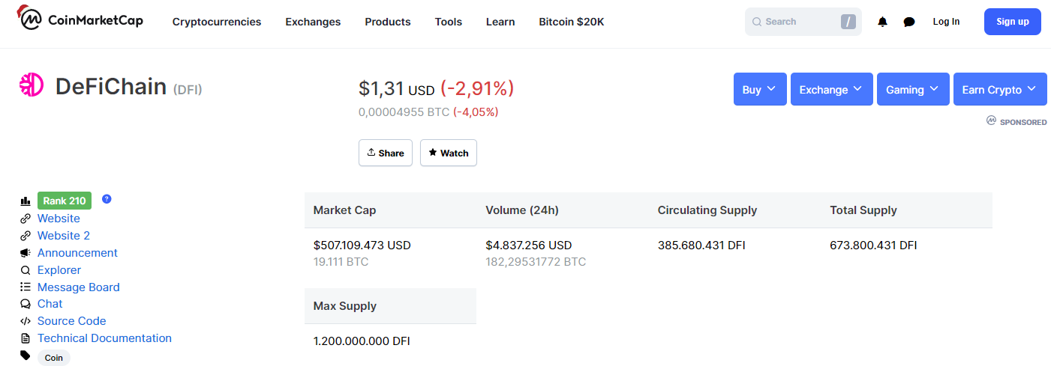Viewport: 1051px width, 366px height.
Task: Click the SPONSORED label
Action: coord(1023,122)
